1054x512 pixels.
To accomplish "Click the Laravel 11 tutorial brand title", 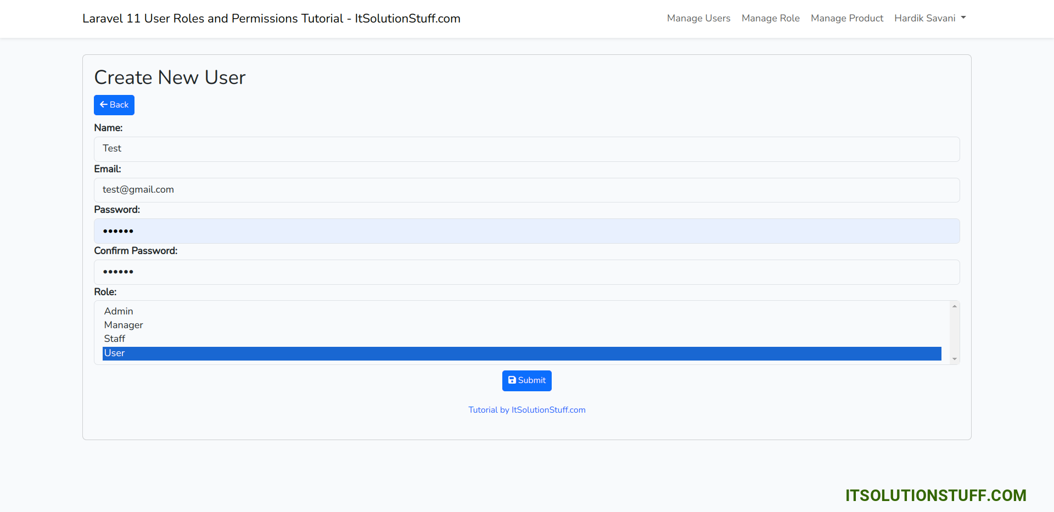I will point(271,19).
